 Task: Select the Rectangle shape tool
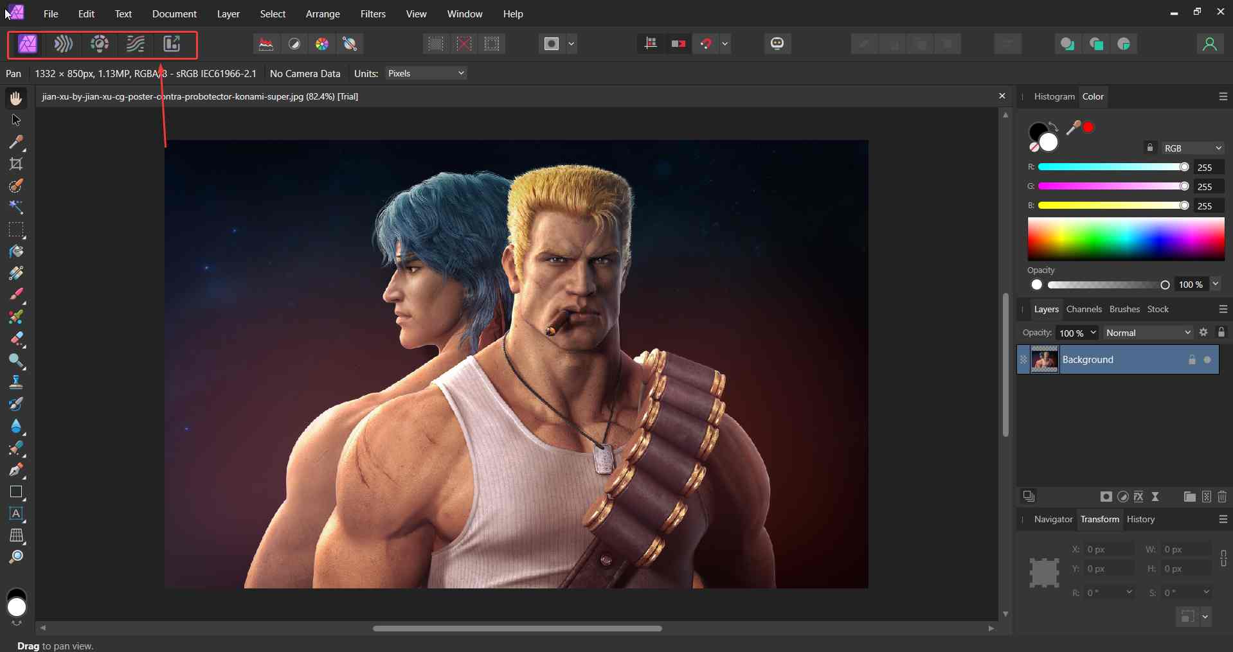click(16, 492)
